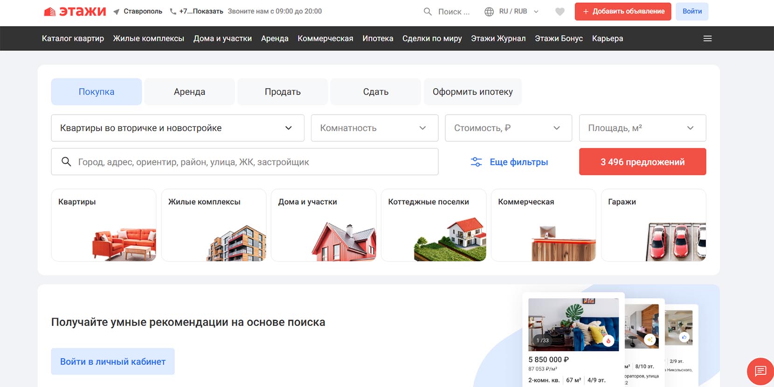This screenshot has width=774, height=387.
Task: Click the fire icon on the listing photo
Action: click(x=608, y=341)
